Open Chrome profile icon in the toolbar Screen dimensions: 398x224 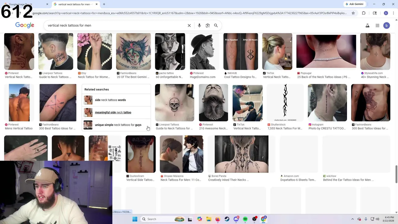tap(386, 13)
